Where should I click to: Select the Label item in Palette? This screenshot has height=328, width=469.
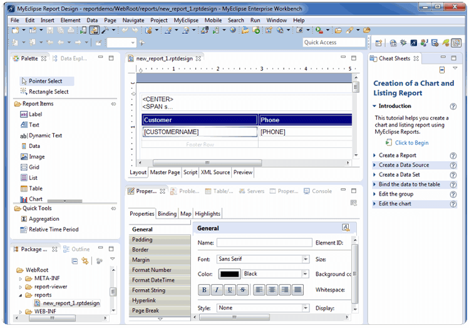click(35, 114)
